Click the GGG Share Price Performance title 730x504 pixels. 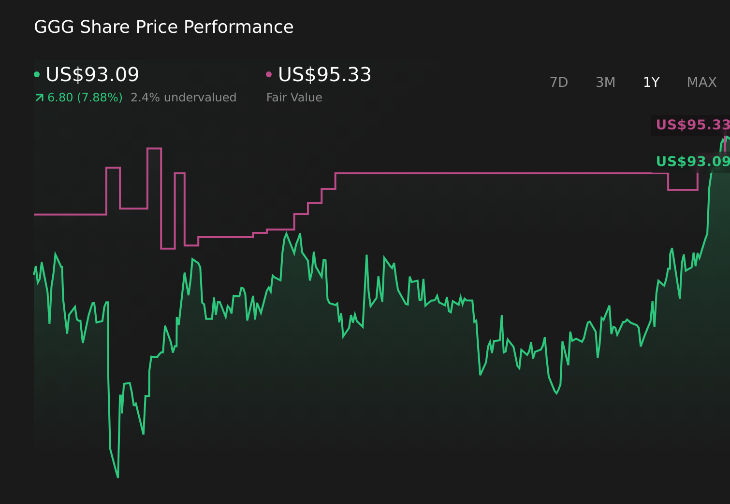click(x=163, y=27)
